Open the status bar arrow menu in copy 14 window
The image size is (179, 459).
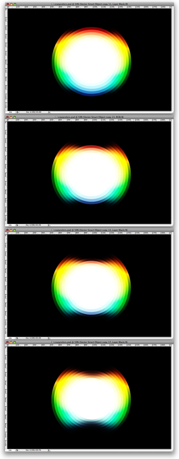coord(49,338)
